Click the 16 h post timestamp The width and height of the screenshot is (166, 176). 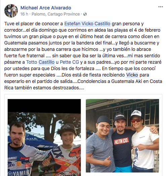tap(24, 14)
